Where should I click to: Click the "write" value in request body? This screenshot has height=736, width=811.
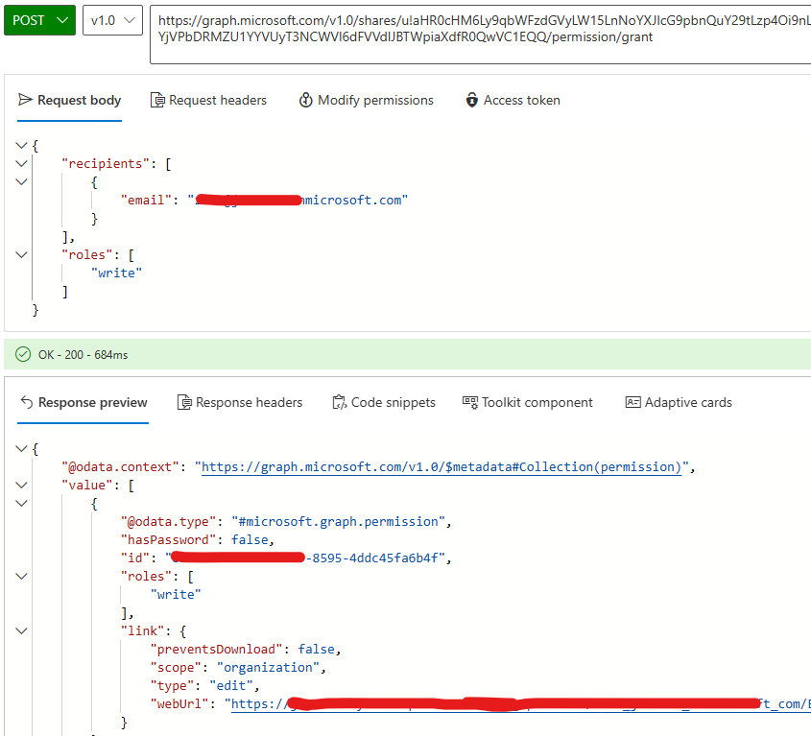point(116,273)
